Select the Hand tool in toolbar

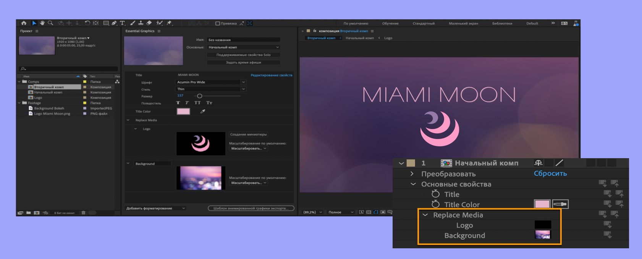pos(42,23)
